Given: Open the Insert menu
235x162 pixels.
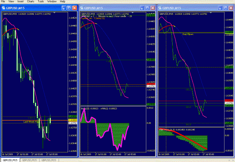Looking at the screenshot, I should [x=20, y=2].
